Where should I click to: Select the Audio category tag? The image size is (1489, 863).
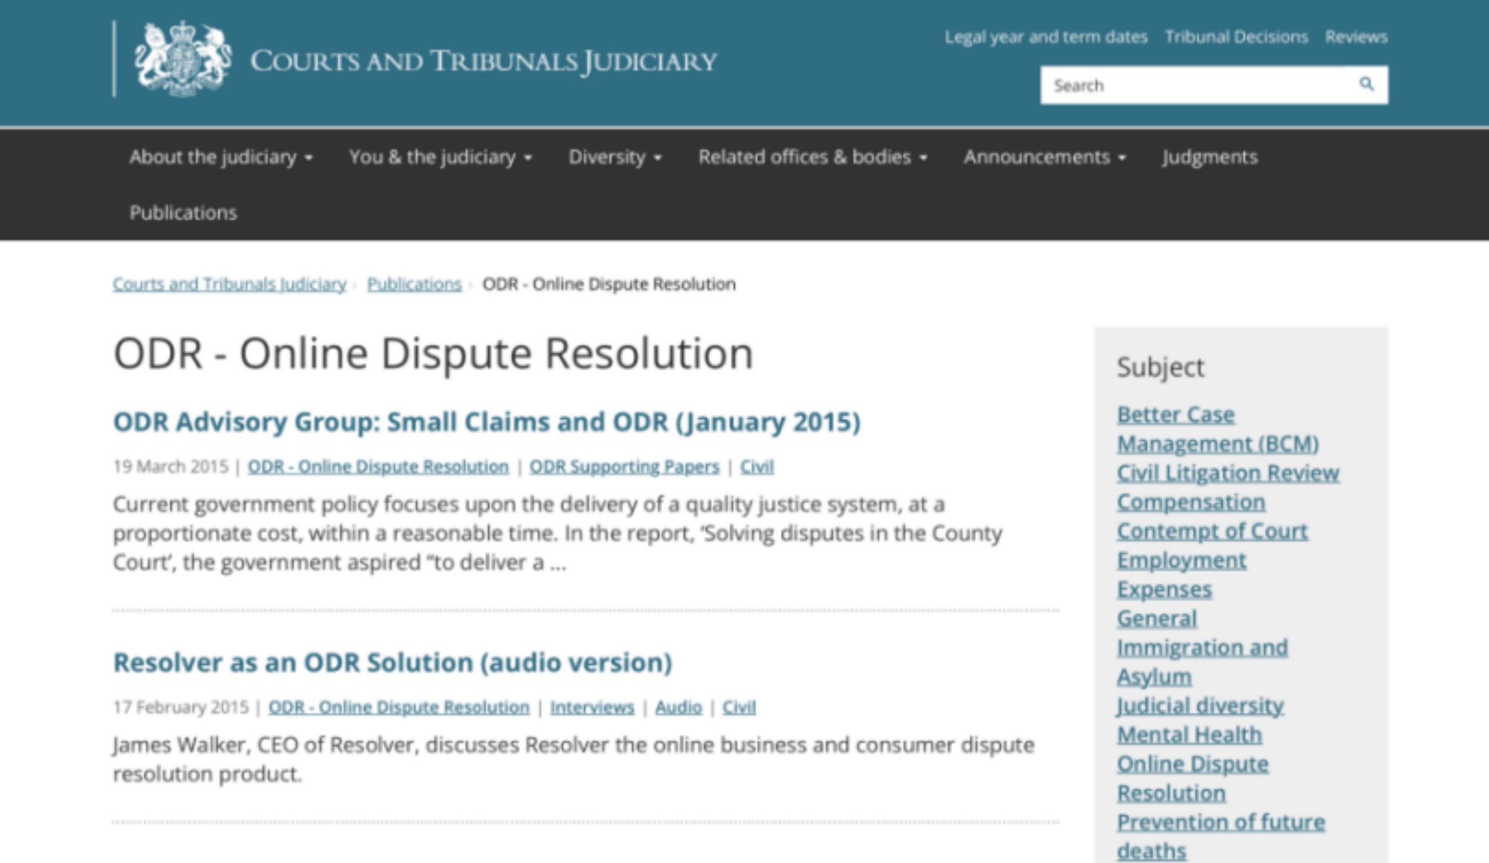click(x=678, y=707)
